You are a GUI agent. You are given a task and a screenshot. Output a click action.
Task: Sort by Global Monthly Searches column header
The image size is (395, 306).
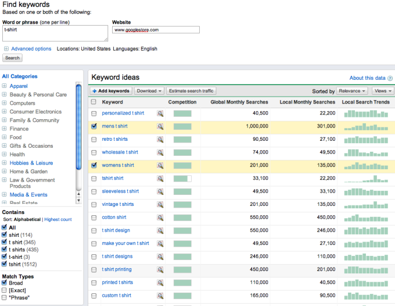click(239, 102)
